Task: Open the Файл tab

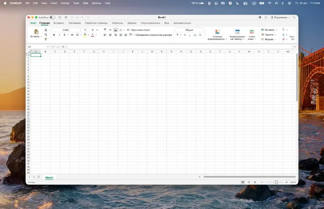Action: pyautogui.click(x=33, y=23)
